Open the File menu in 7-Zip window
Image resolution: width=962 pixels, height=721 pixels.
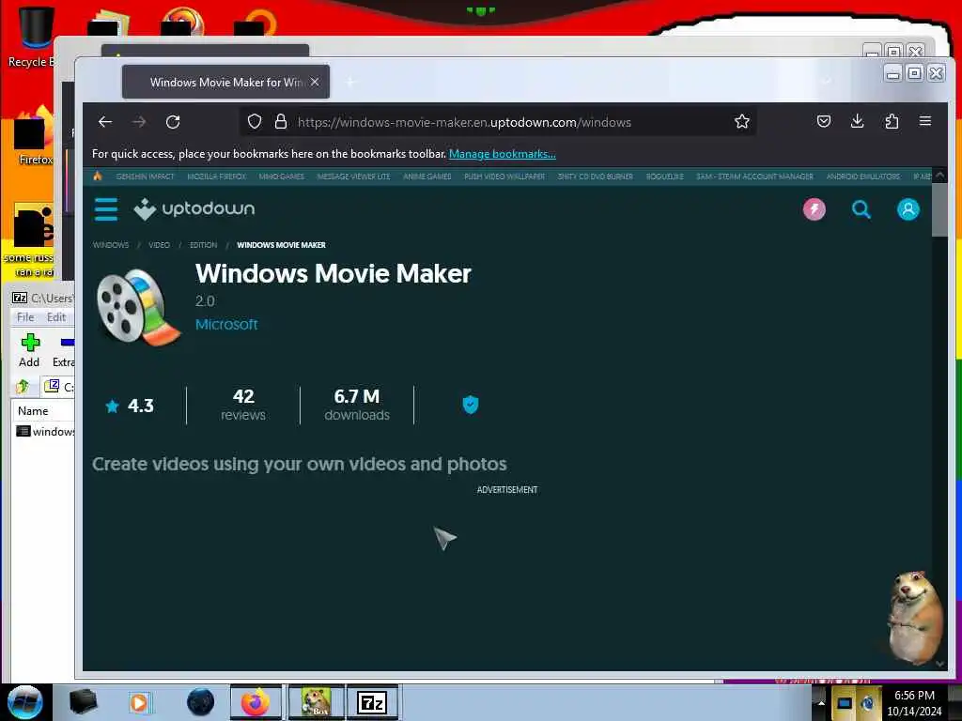point(25,317)
